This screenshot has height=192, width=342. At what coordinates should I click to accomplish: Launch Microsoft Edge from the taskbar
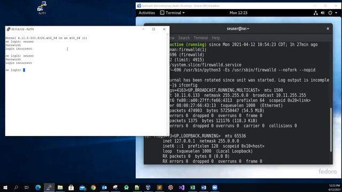38,187
